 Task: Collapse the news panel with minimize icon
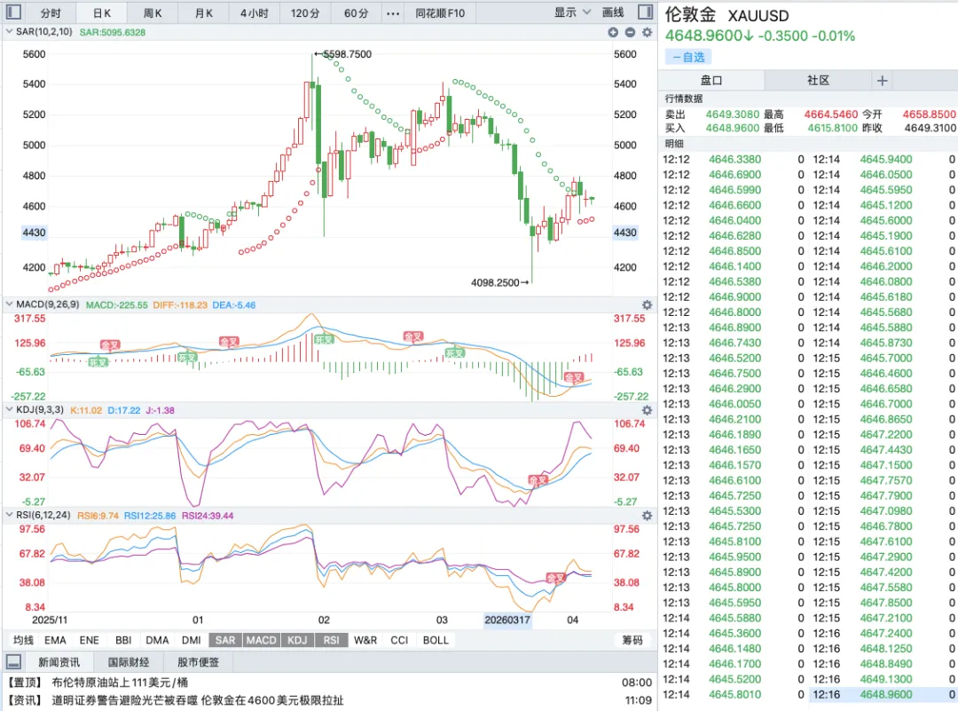pos(12,661)
